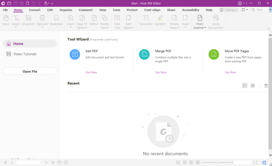Activate the SnapShot tool
The image size is (272, 166).
click(x=28, y=20)
